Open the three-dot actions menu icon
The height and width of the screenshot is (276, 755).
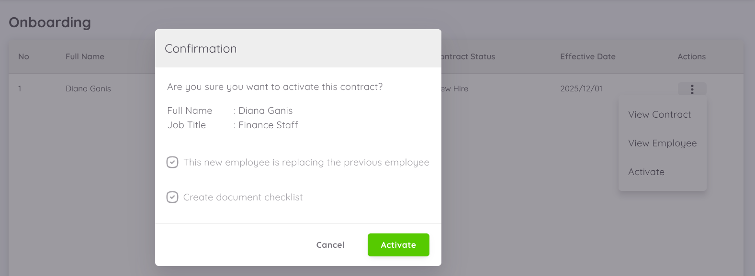(692, 89)
